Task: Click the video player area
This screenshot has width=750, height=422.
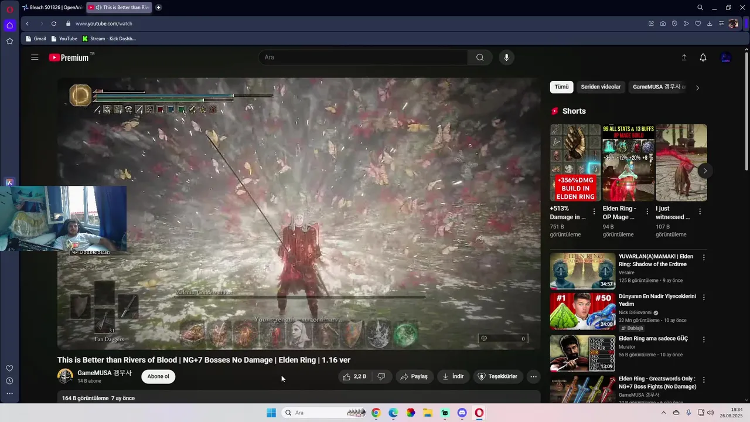Action: point(299,214)
